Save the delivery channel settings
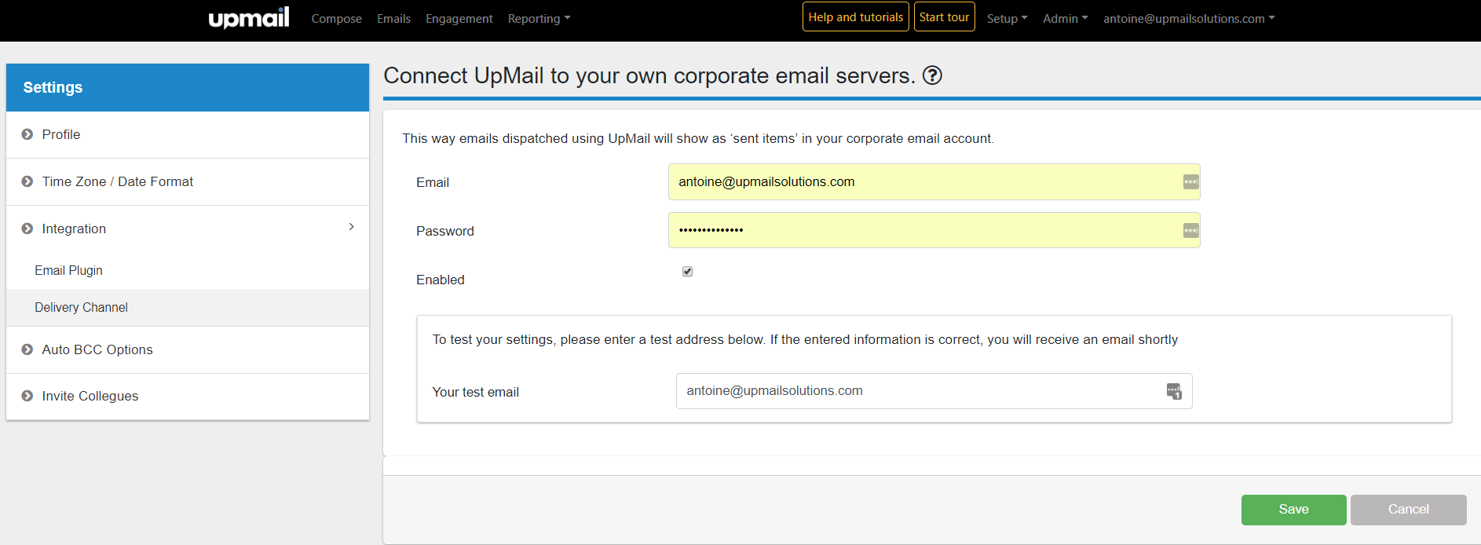Image resolution: width=1481 pixels, height=545 pixels. [1293, 510]
